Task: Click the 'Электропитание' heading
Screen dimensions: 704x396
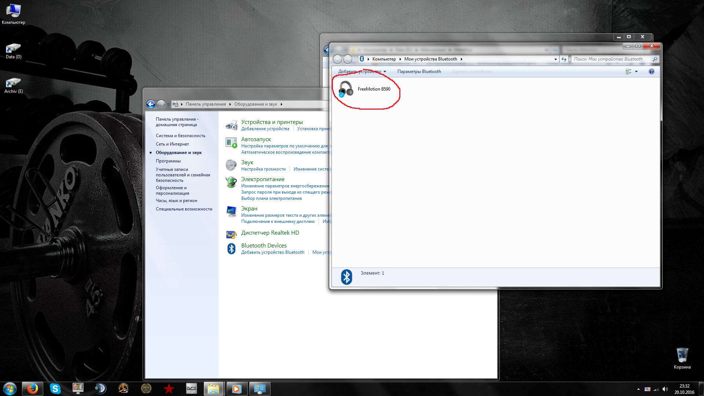Action: click(263, 179)
